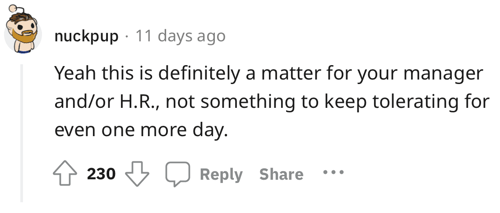
Task: Upvote the comment by nuckpup
Action: click(65, 174)
